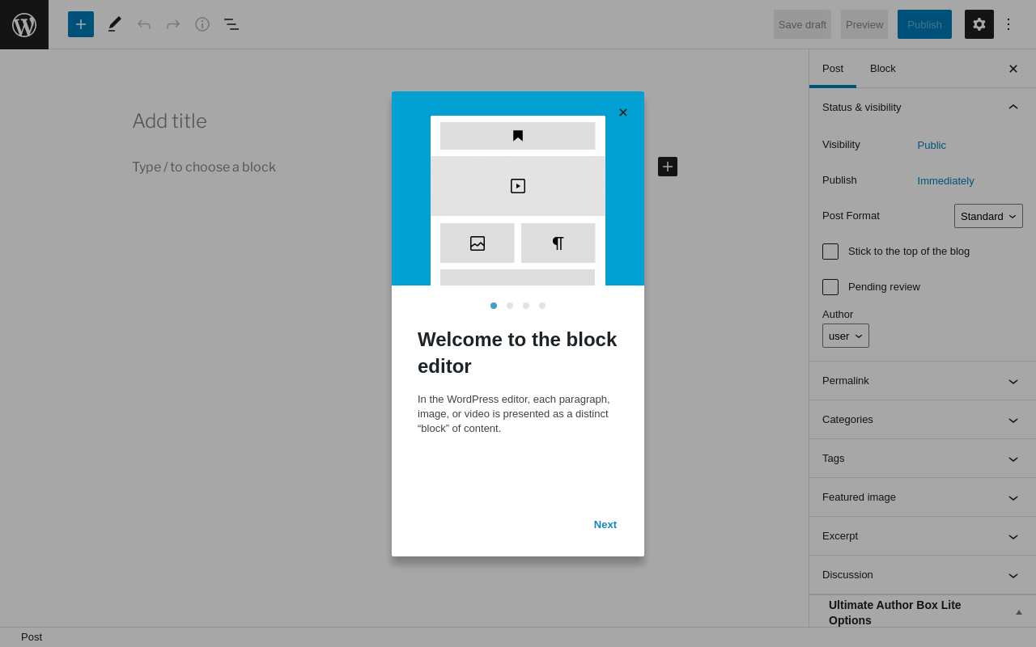Open the list view outline

[231, 24]
